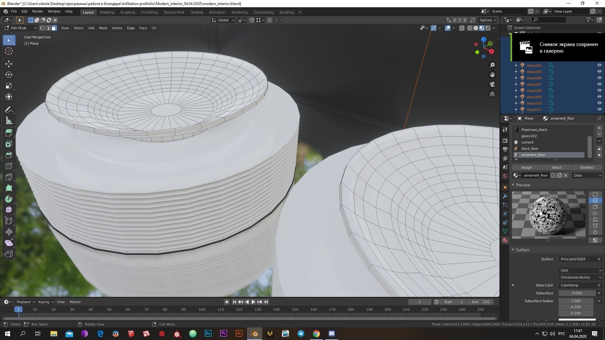Viewport: 605px width, 340px height.
Task: Select the Cursor tool in the toolbar
Action: tap(9, 51)
